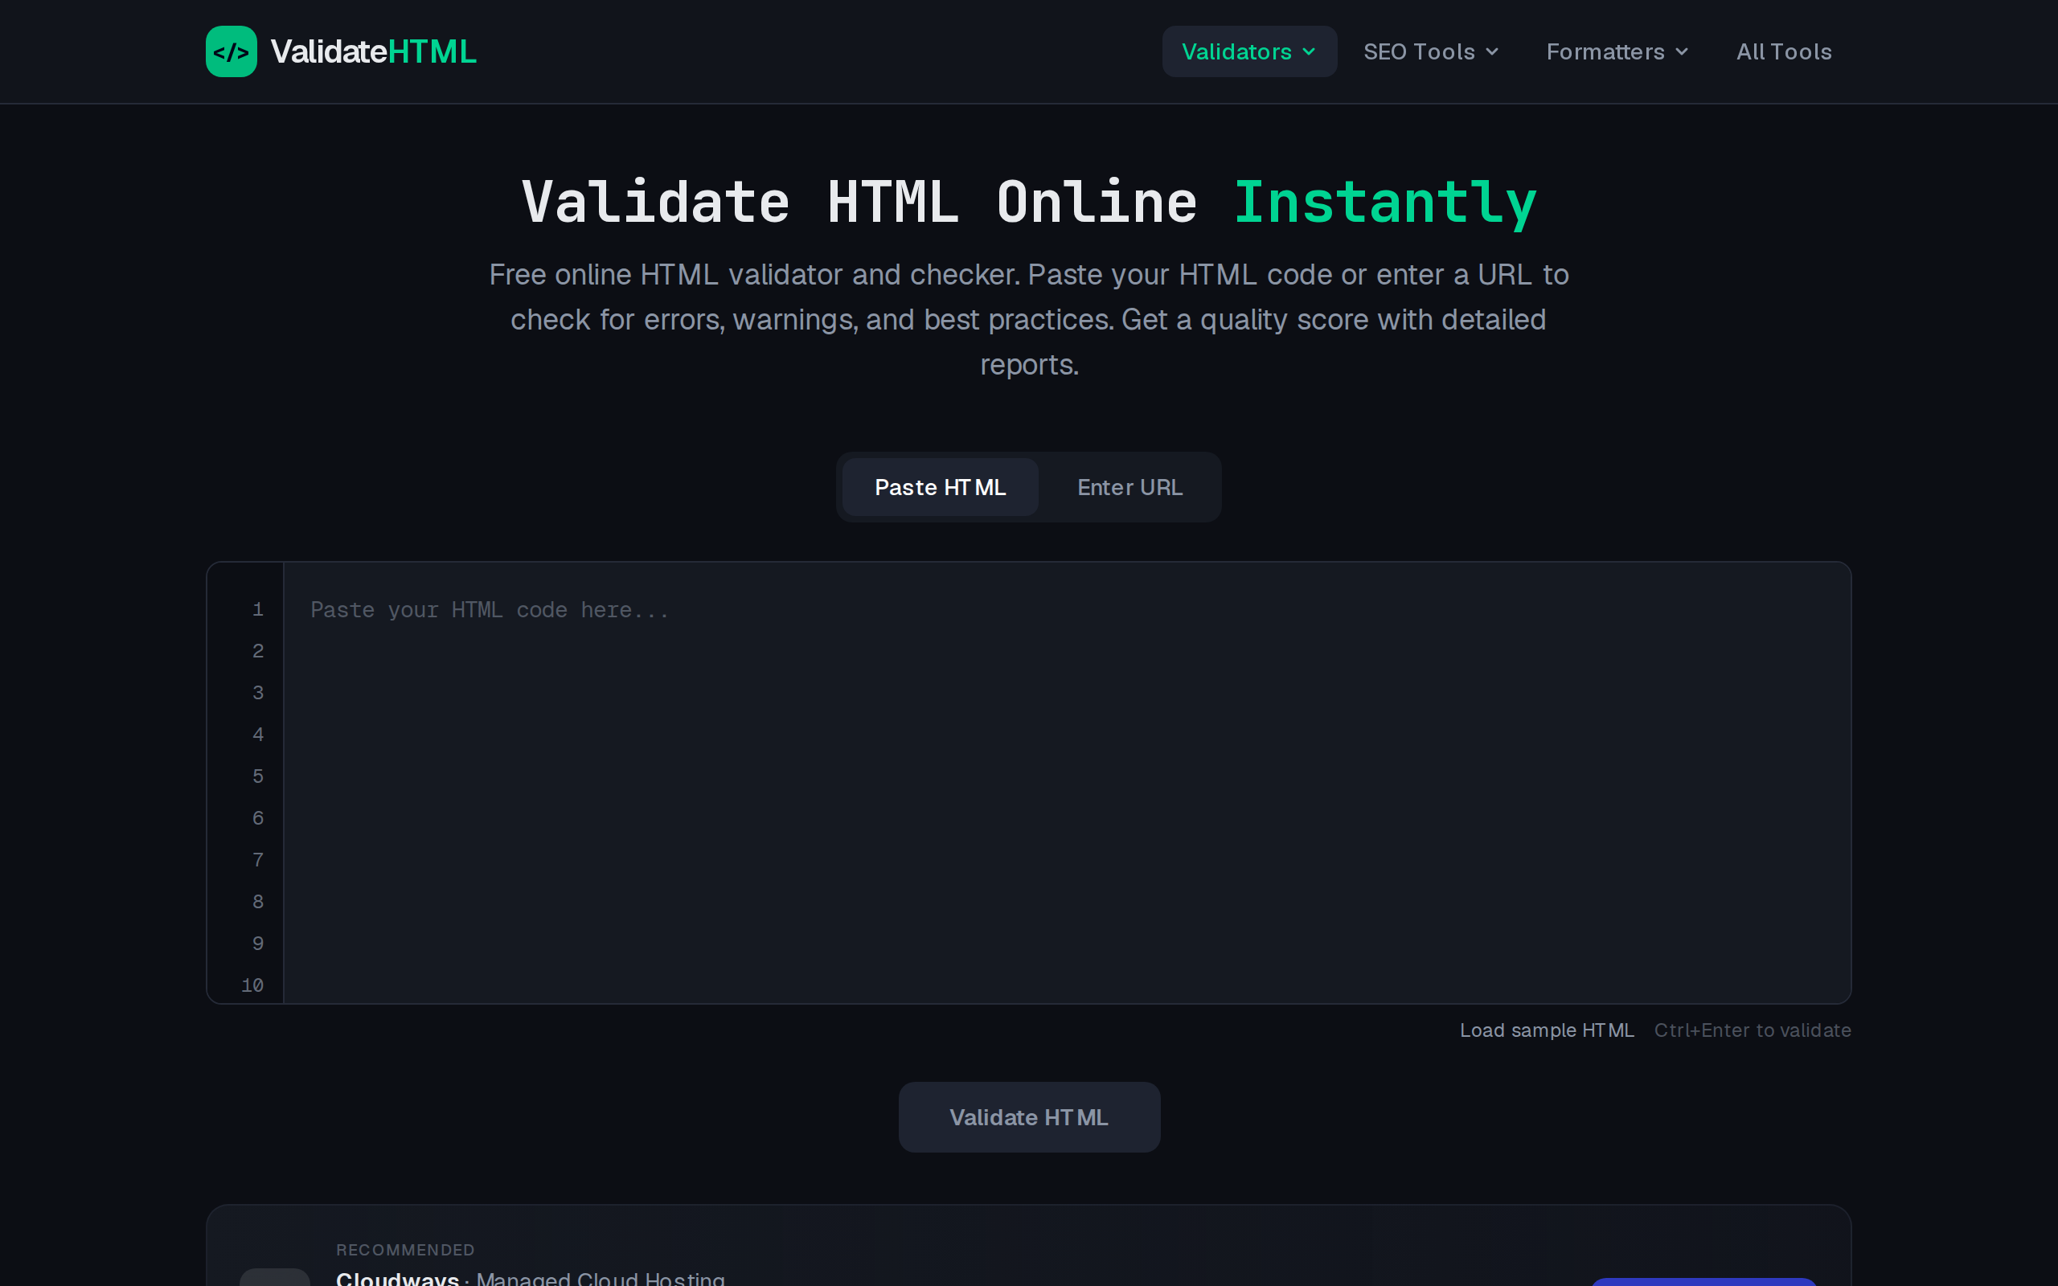This screenshot has width=2058, height=1286.
Task: Click the ValidateHTML code-bracket logo icon
Action: [x=232, y=51]
